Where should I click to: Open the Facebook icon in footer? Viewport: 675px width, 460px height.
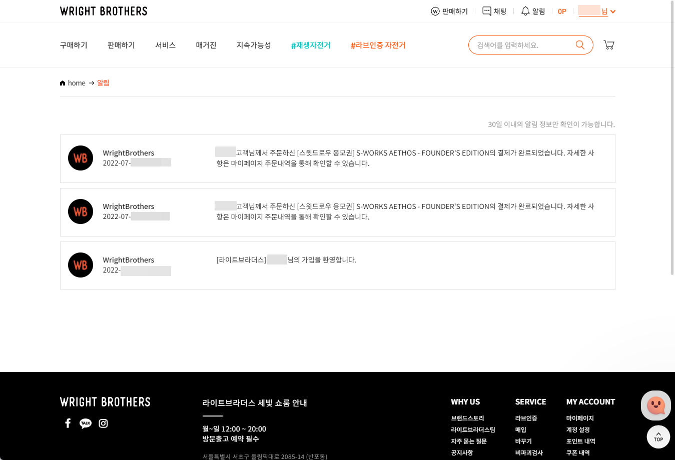click(68, 423)
